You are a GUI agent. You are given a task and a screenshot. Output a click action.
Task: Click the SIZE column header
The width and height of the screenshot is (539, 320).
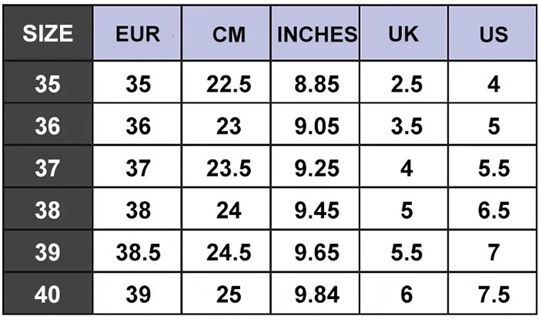click(48, 34)
